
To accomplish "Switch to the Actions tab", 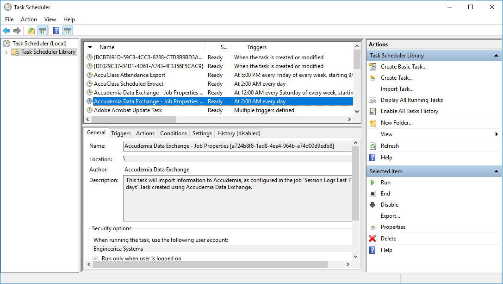I will [x=145, y=133].
